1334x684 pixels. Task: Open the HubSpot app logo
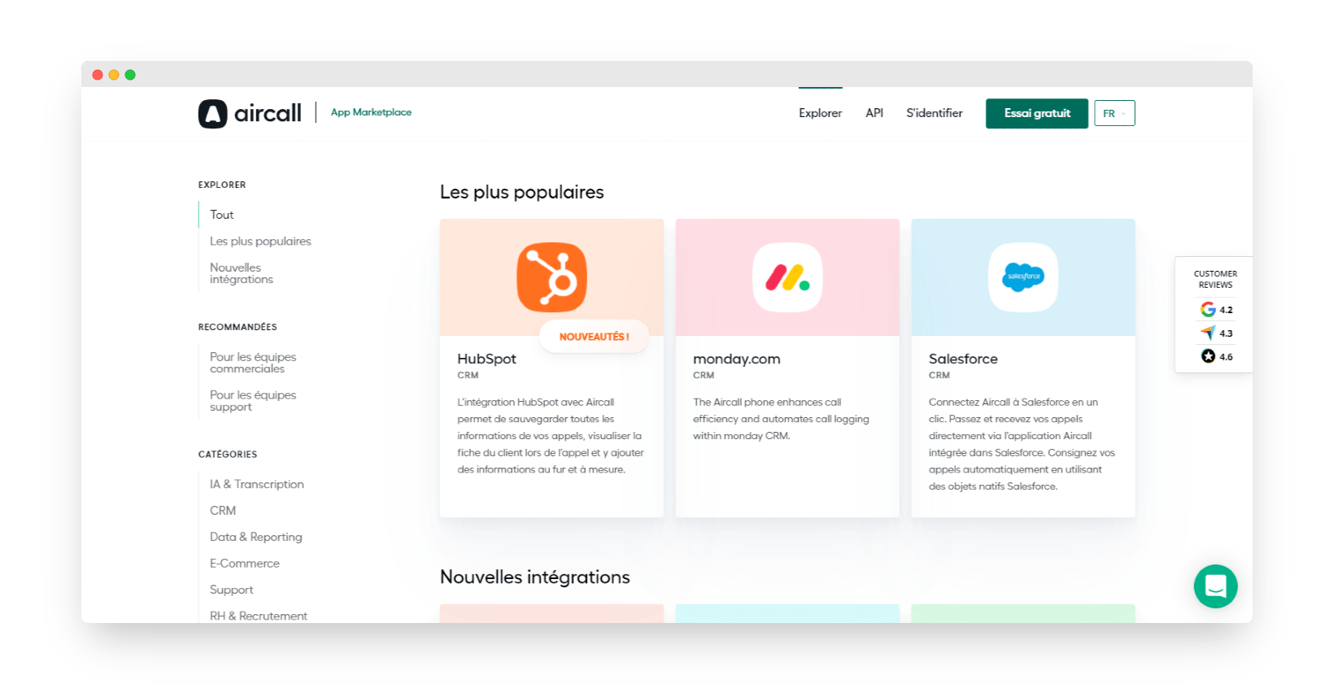click(x=551, y=277)
